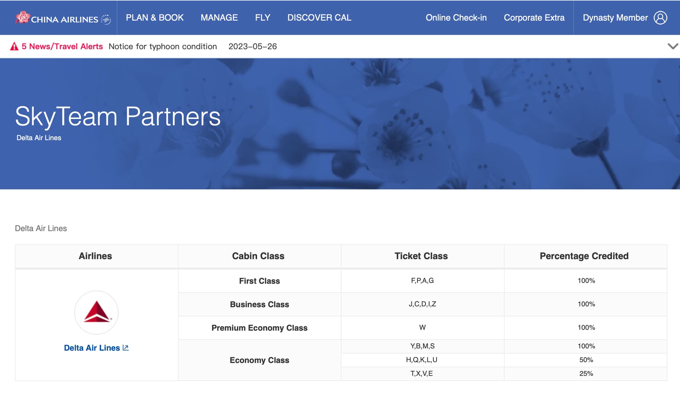
Task: Open the PLAN & BOOK menu
Action: click(155, 18)
